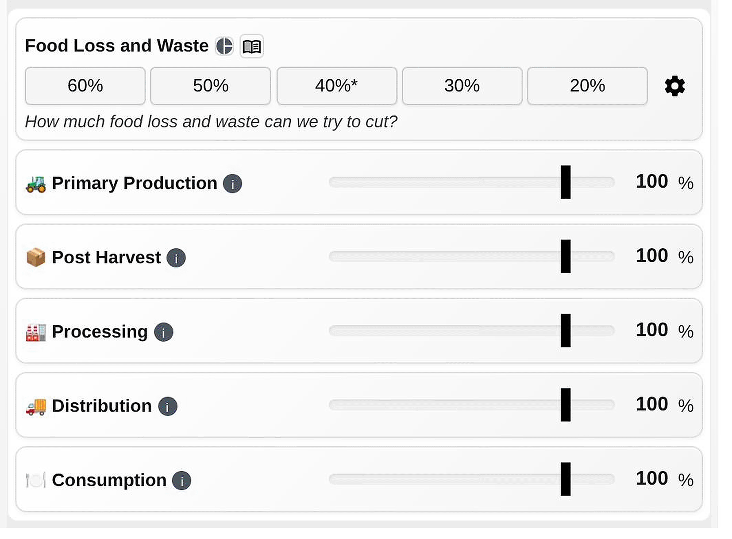Click the Post Harvest slider handle
Screen dimensions: 732x539
[566, 256]
